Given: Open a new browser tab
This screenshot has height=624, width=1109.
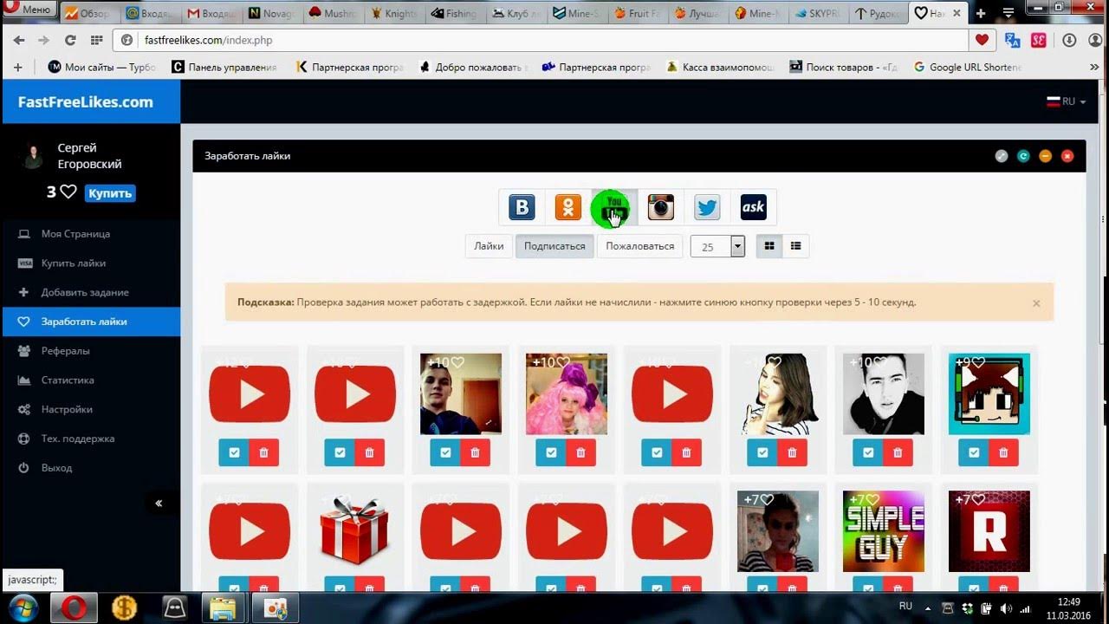Looking at the screenshot, I should pyautogui.click(x=981, y=13).
